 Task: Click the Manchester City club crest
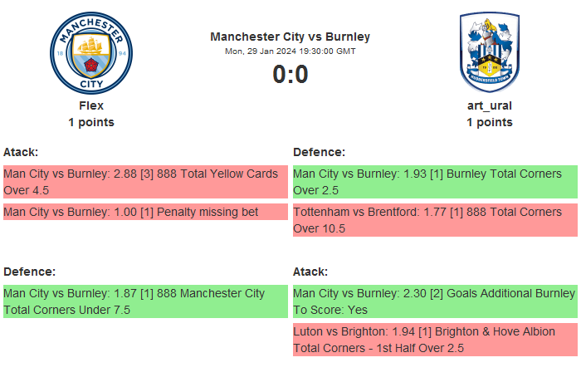91,52
